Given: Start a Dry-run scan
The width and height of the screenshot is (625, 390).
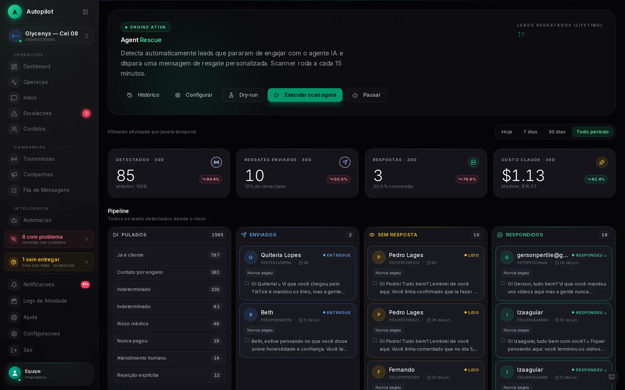Looking at the screenshot, I should point(243,95).
